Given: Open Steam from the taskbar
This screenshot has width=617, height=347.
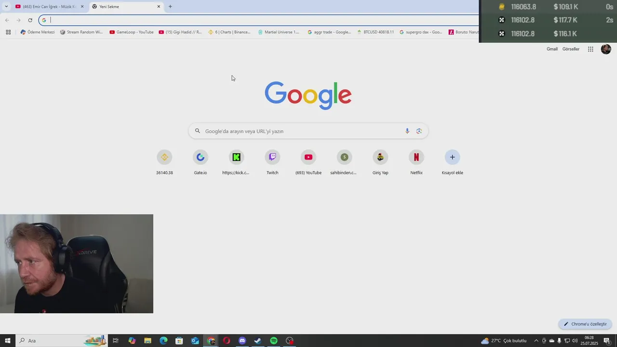Looking at the screenshot, I should click(258, 341).
